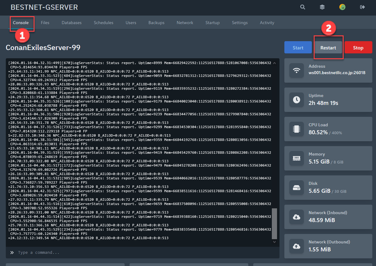376x266 pixels.
Task: Click the console scrollbar thumb
Action: coord(274,224)
